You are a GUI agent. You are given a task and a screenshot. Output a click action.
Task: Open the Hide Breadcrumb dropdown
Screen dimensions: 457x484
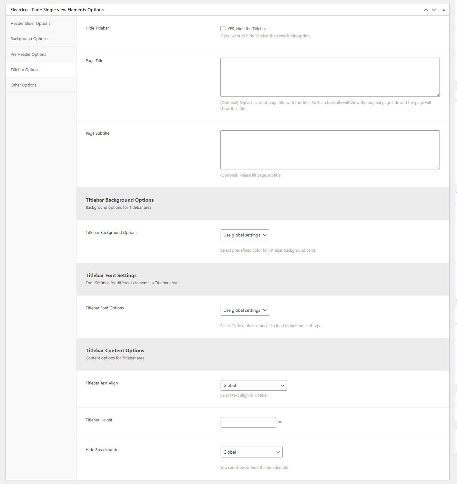point(251,452)
